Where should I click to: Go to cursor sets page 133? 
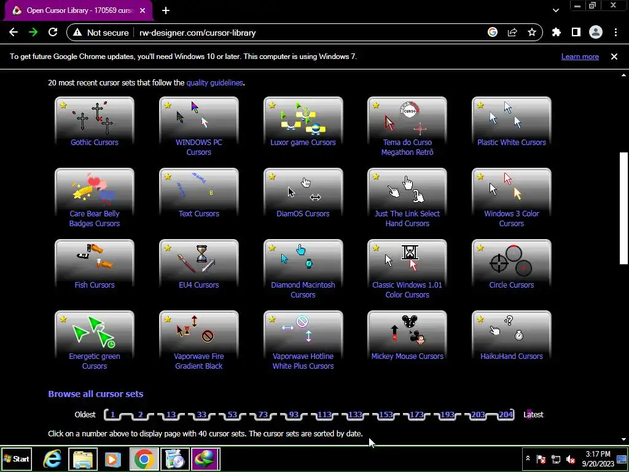355,415
